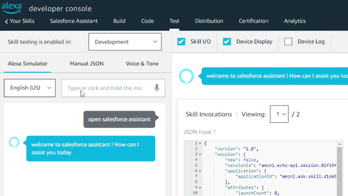Collapse the application object at line 6

(200, 171)
